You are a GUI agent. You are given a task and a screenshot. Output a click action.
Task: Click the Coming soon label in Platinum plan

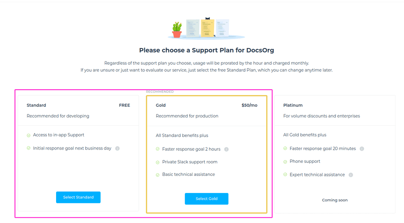[x=335, y=200]
